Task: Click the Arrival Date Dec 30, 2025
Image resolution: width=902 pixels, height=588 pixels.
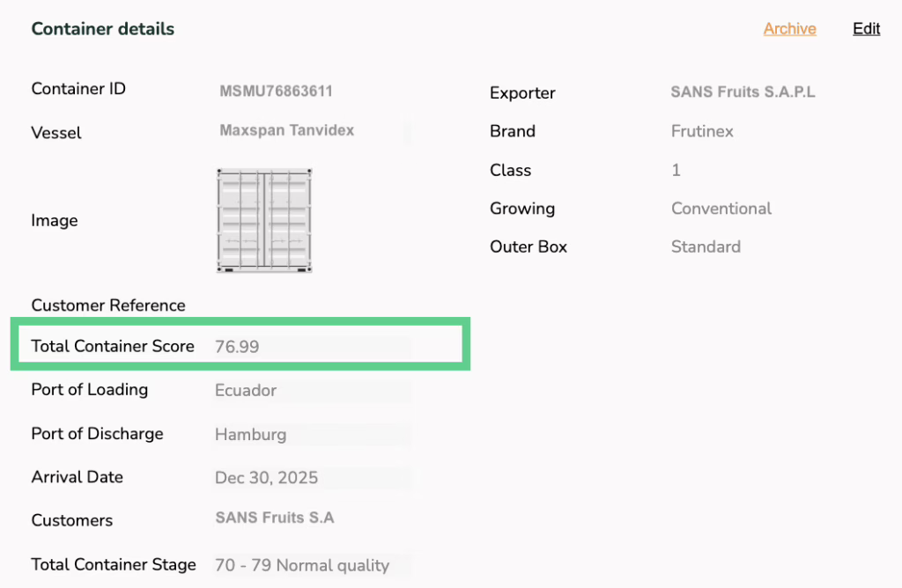Action: [266, 478]
